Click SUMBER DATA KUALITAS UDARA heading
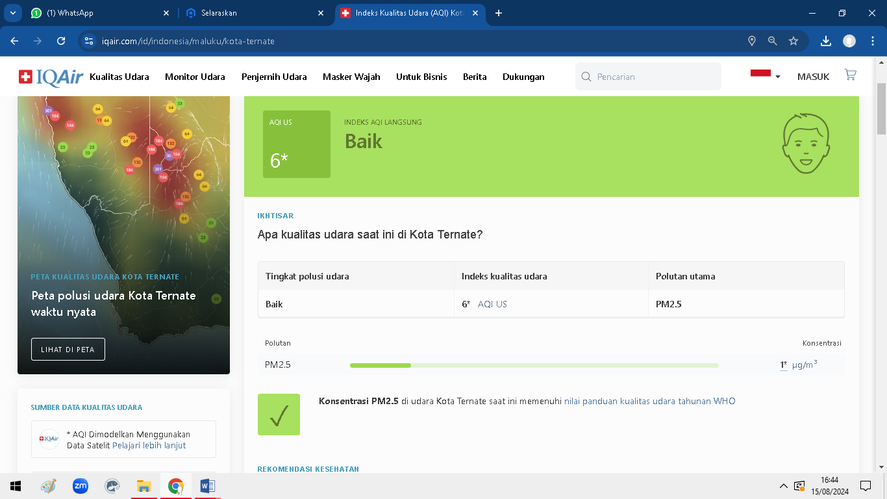 click(x=86, y=407)
